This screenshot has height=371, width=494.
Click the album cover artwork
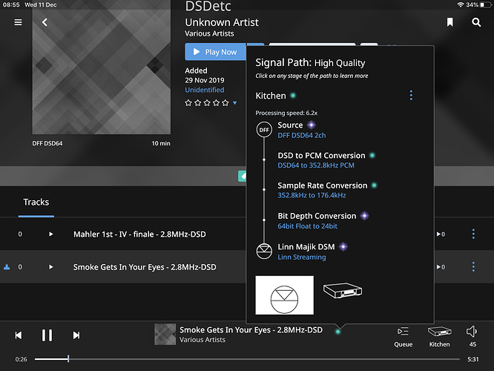(x=102, y=67)
